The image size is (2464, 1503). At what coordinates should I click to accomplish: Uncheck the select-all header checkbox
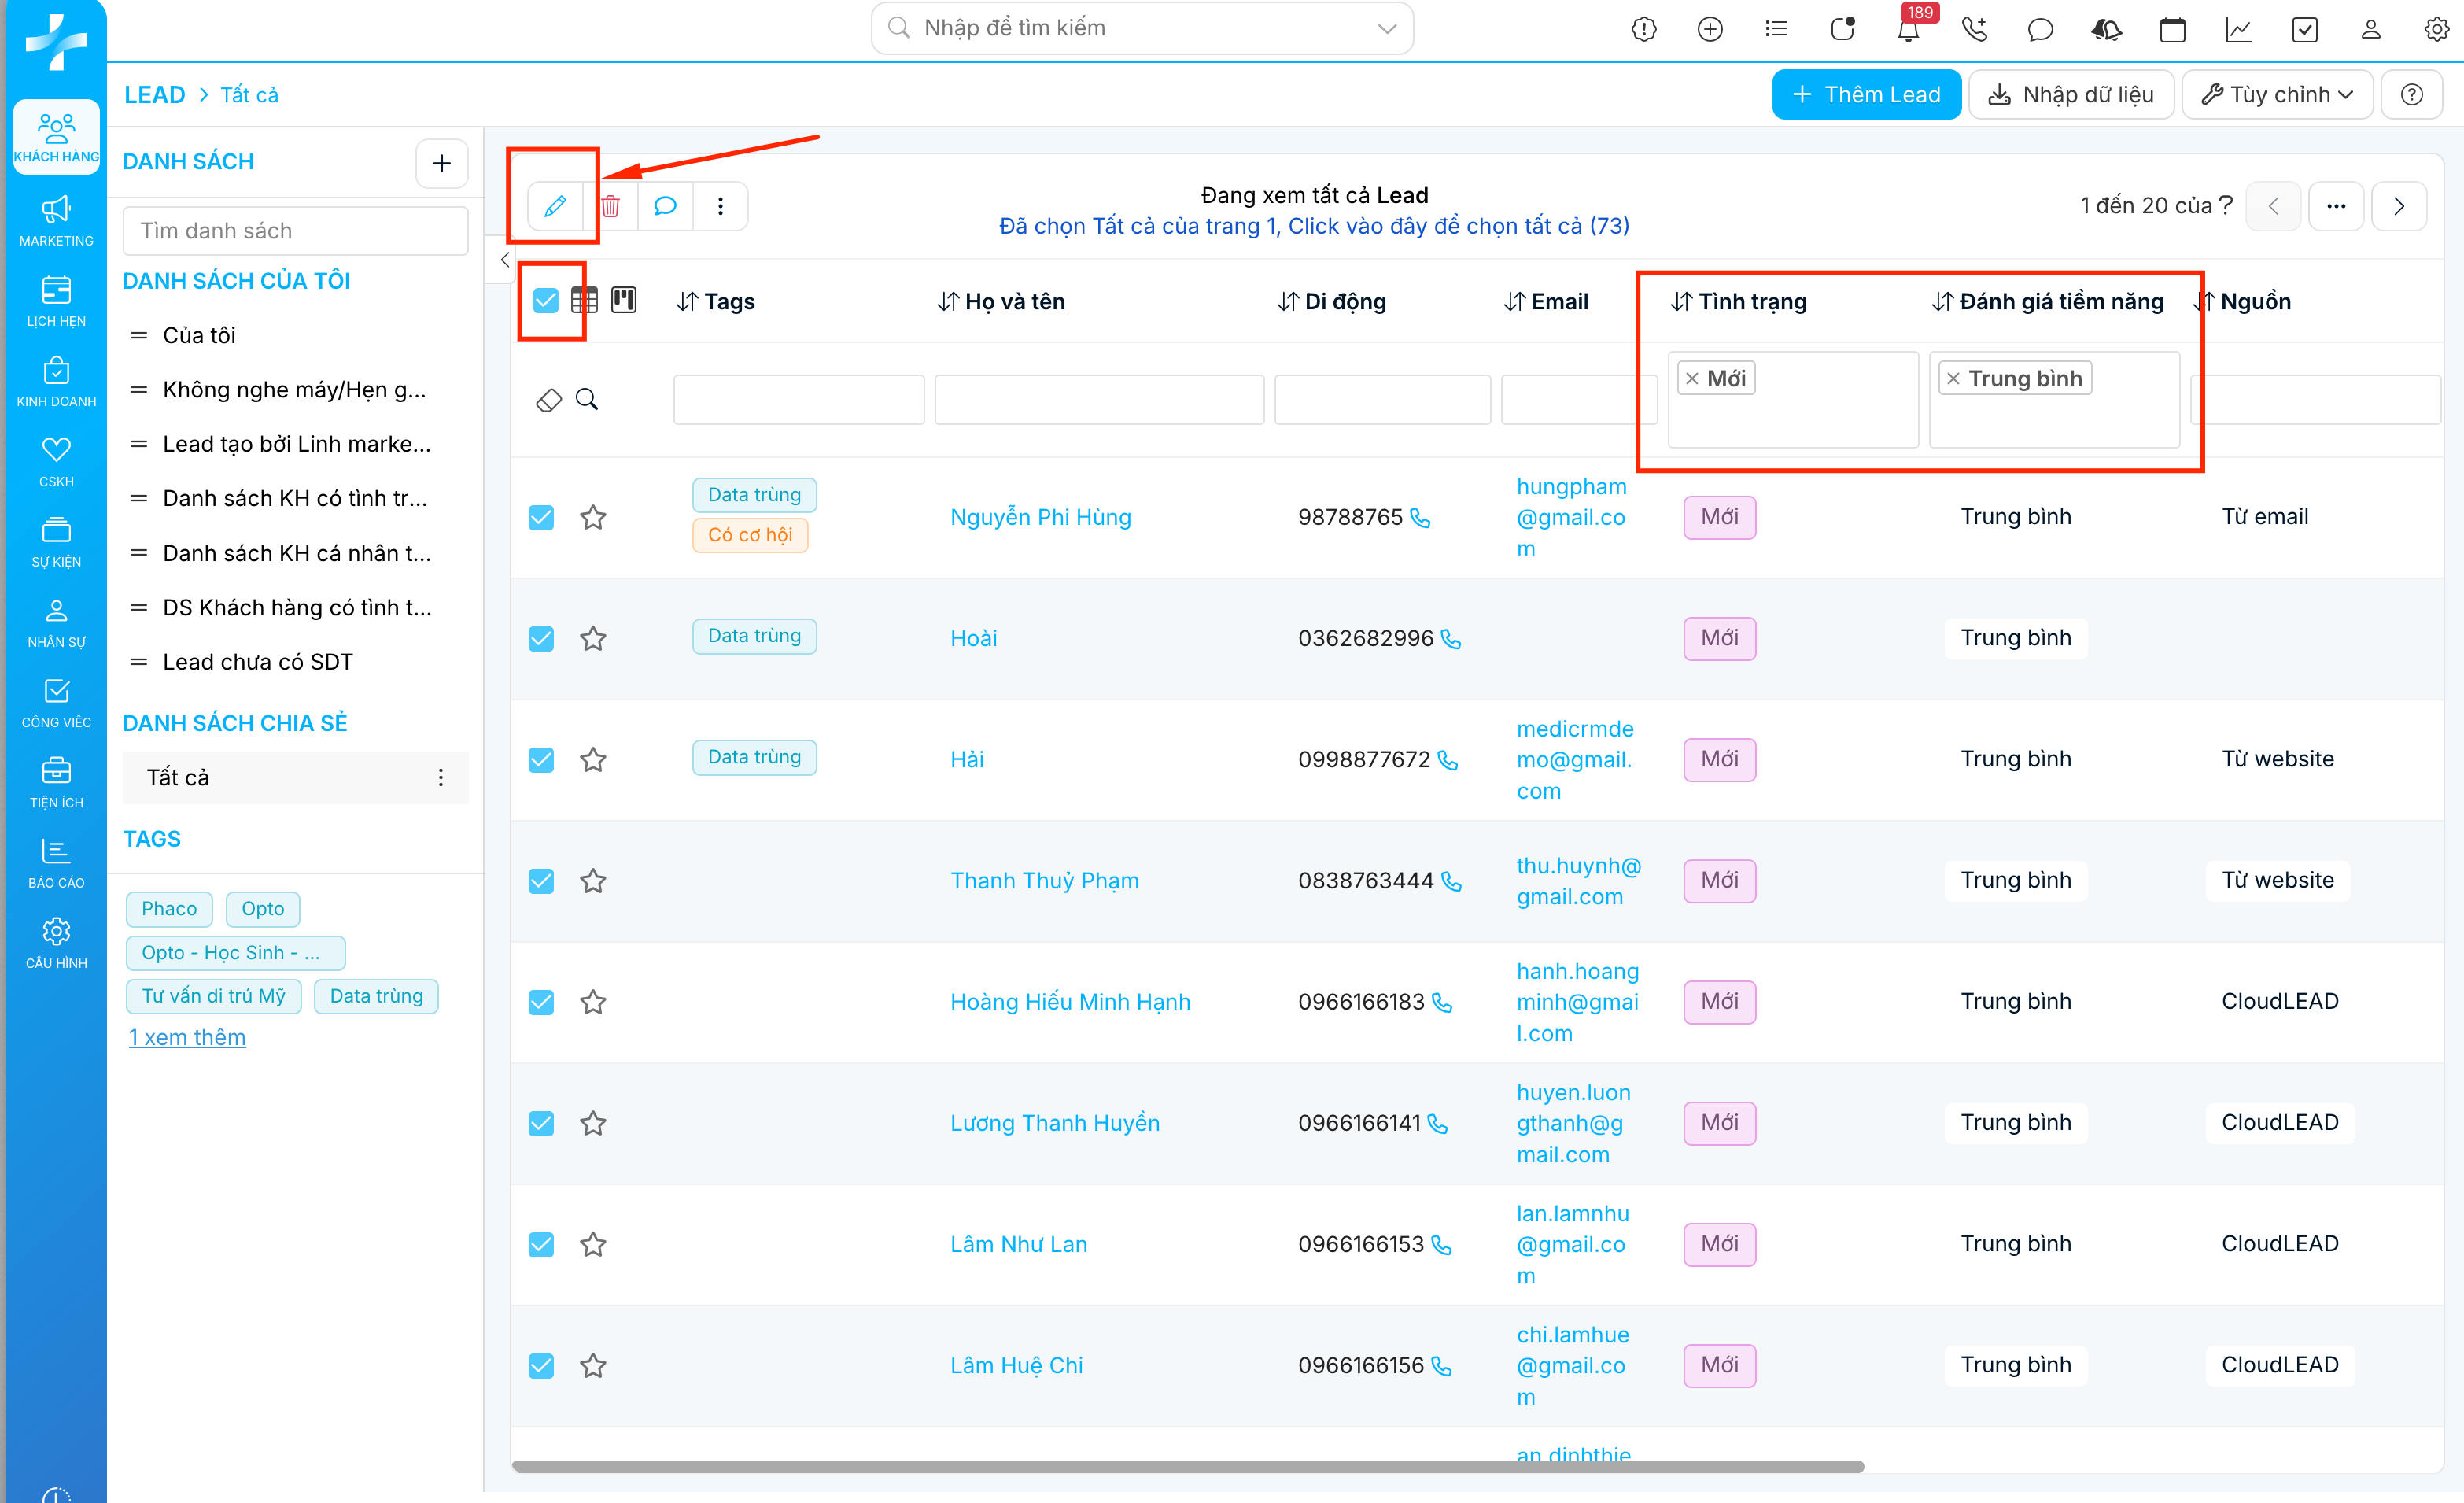[546, 300]
